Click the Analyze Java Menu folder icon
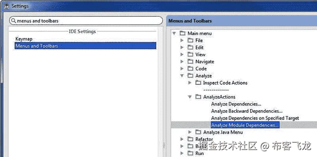 pos(198,132)
